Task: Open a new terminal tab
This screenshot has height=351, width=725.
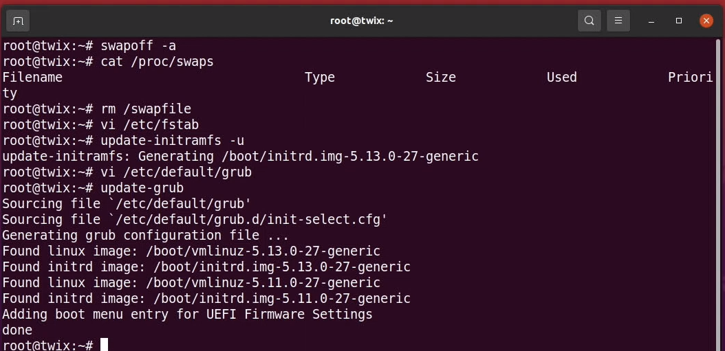Action: tap(18, 21)
